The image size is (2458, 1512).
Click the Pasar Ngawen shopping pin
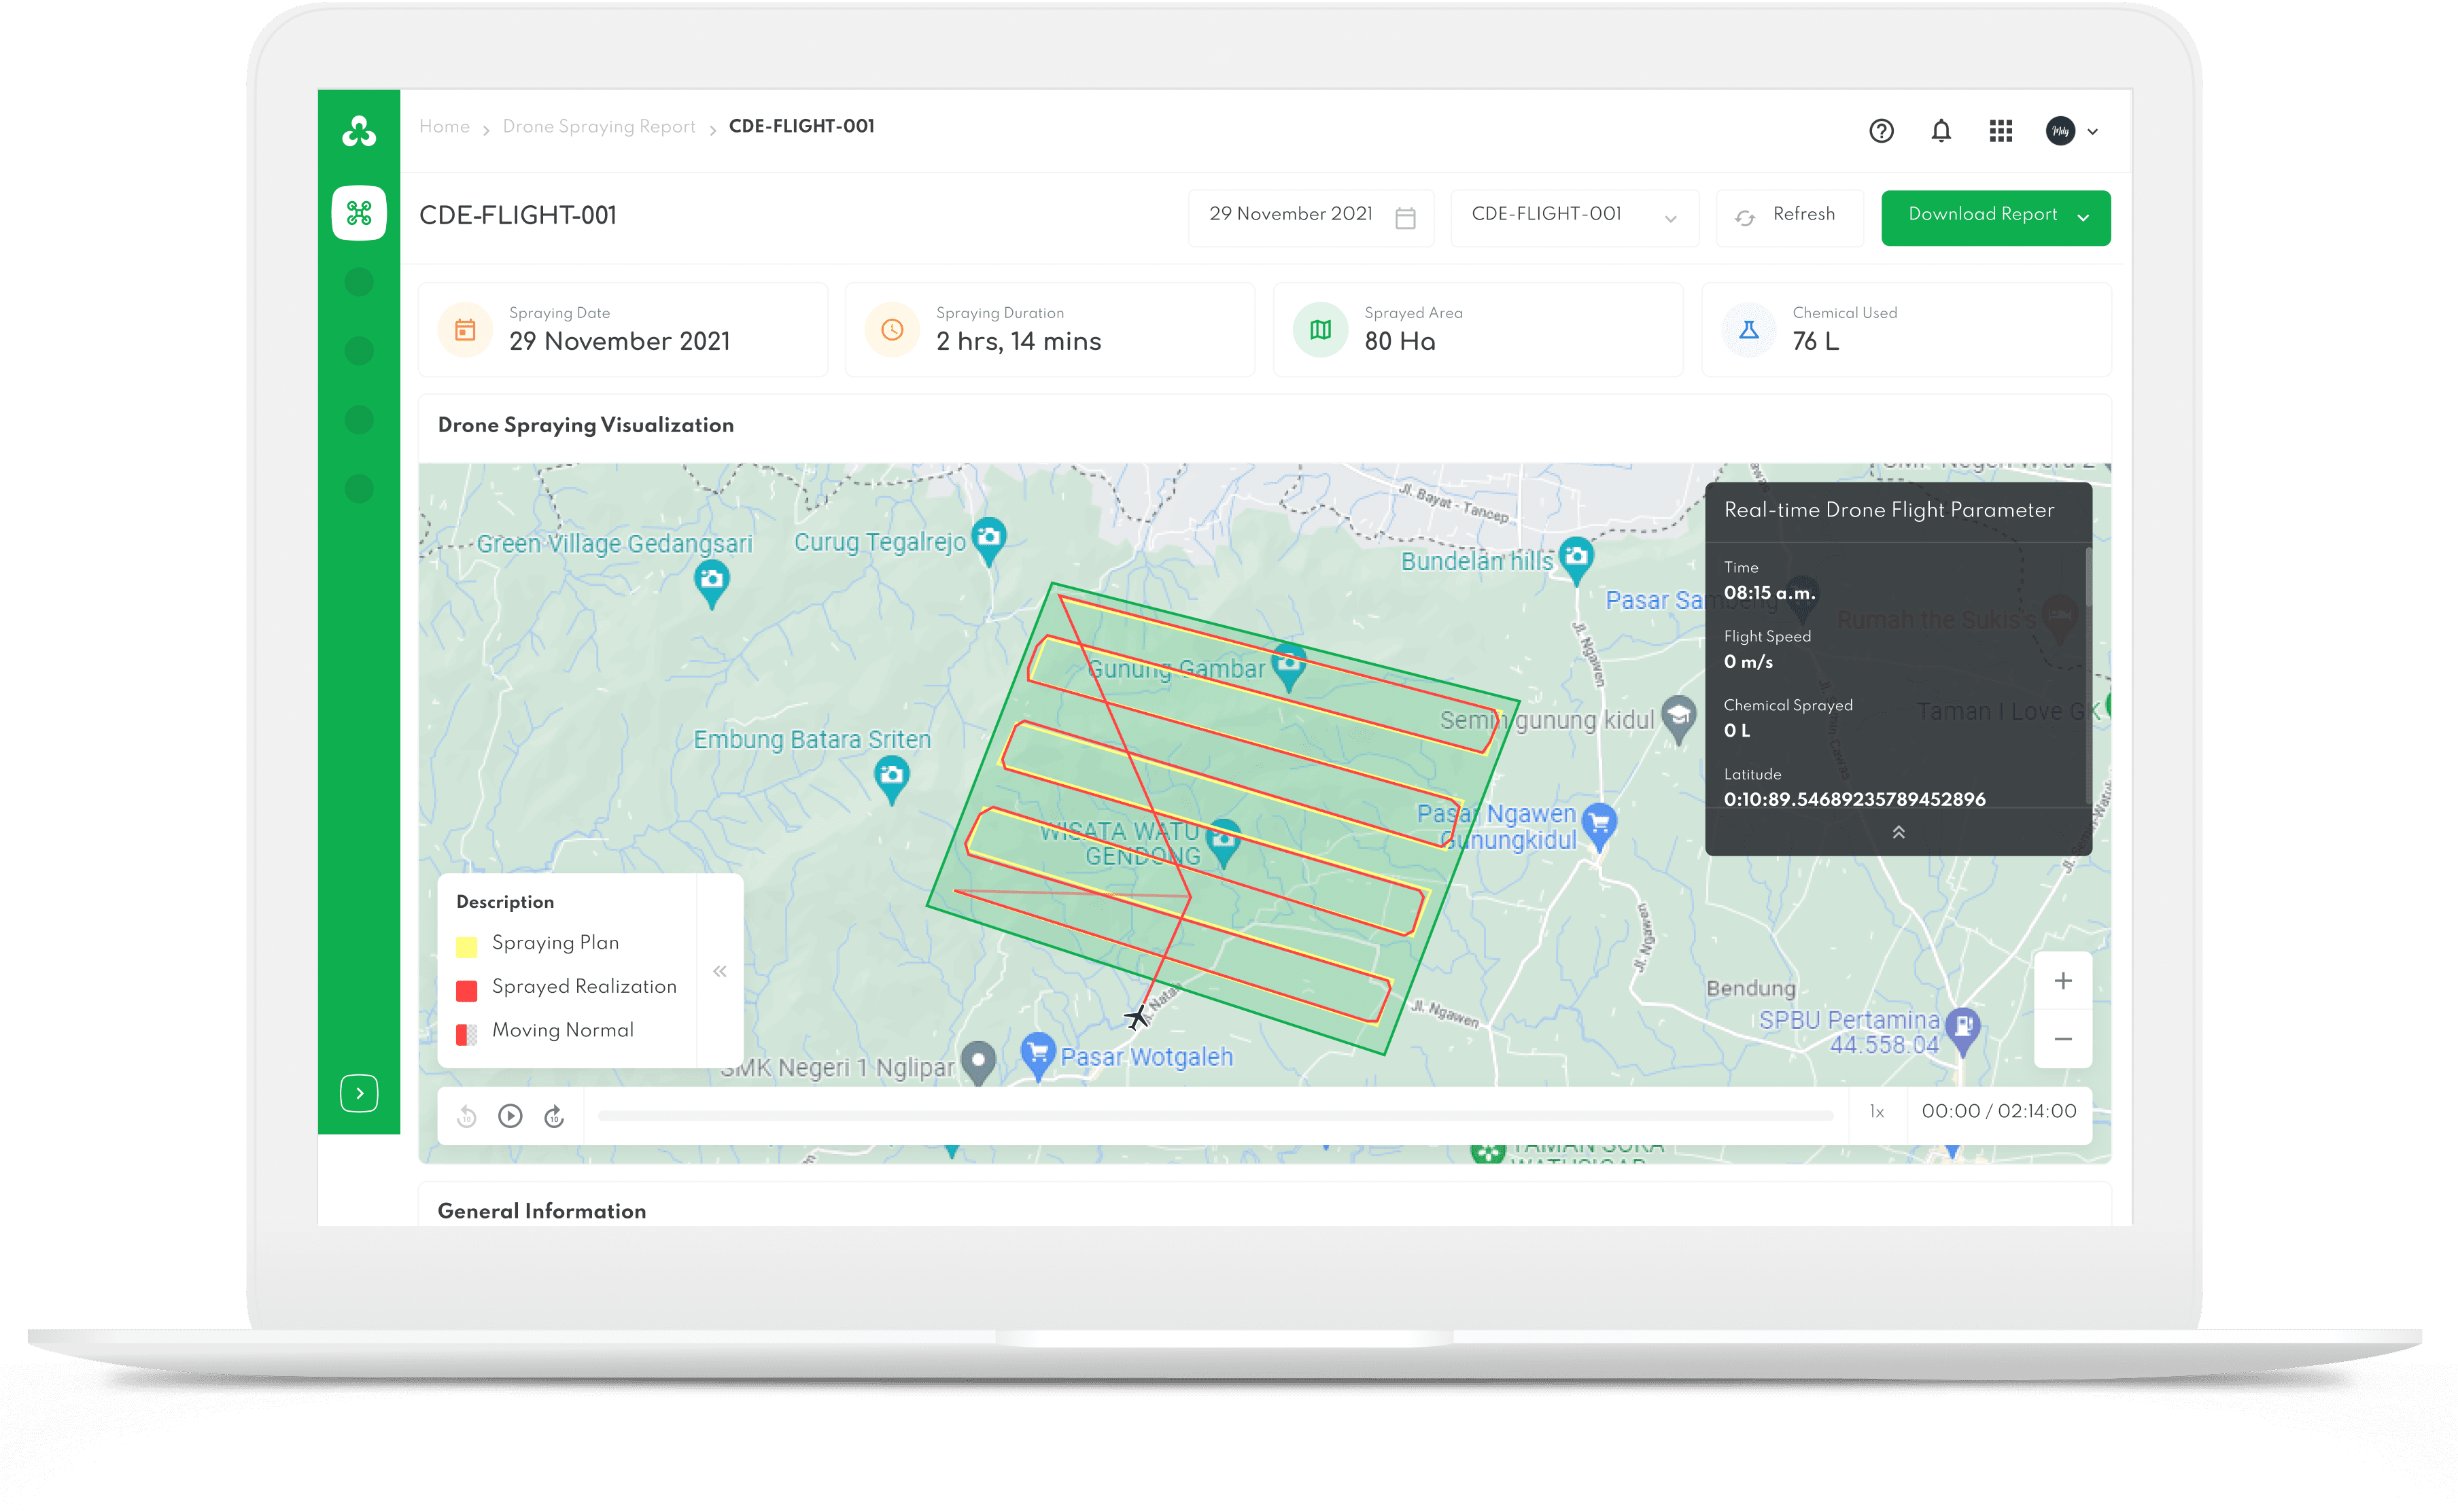click(x=1600, y=828)
